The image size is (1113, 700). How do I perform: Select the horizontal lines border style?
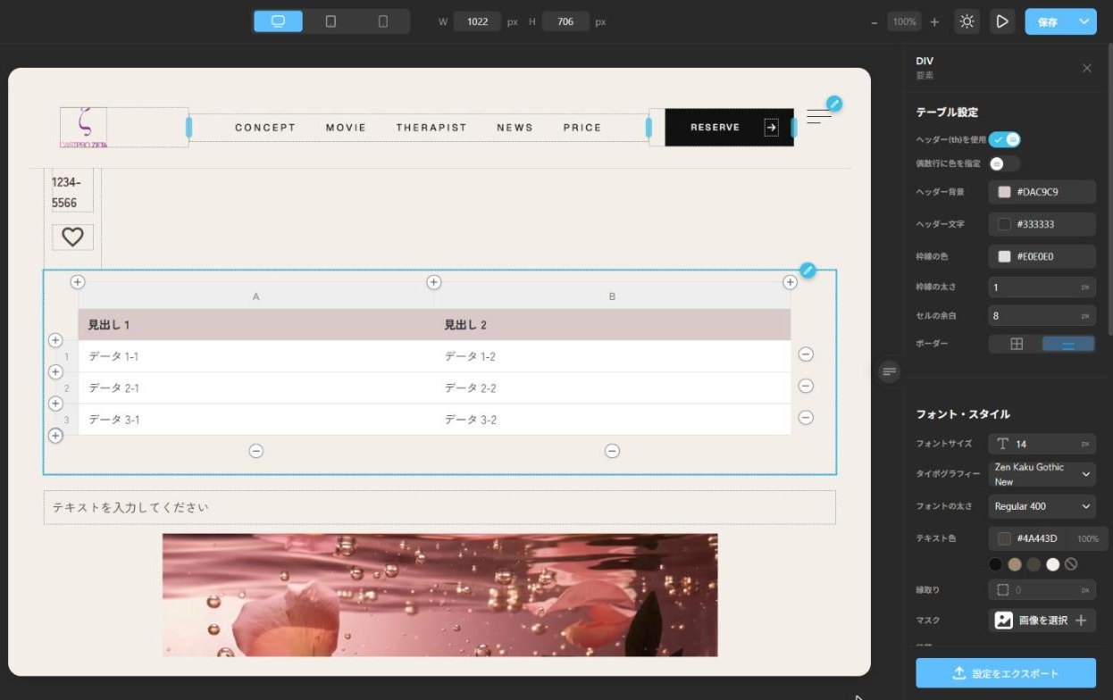(x=1067, y=344)
